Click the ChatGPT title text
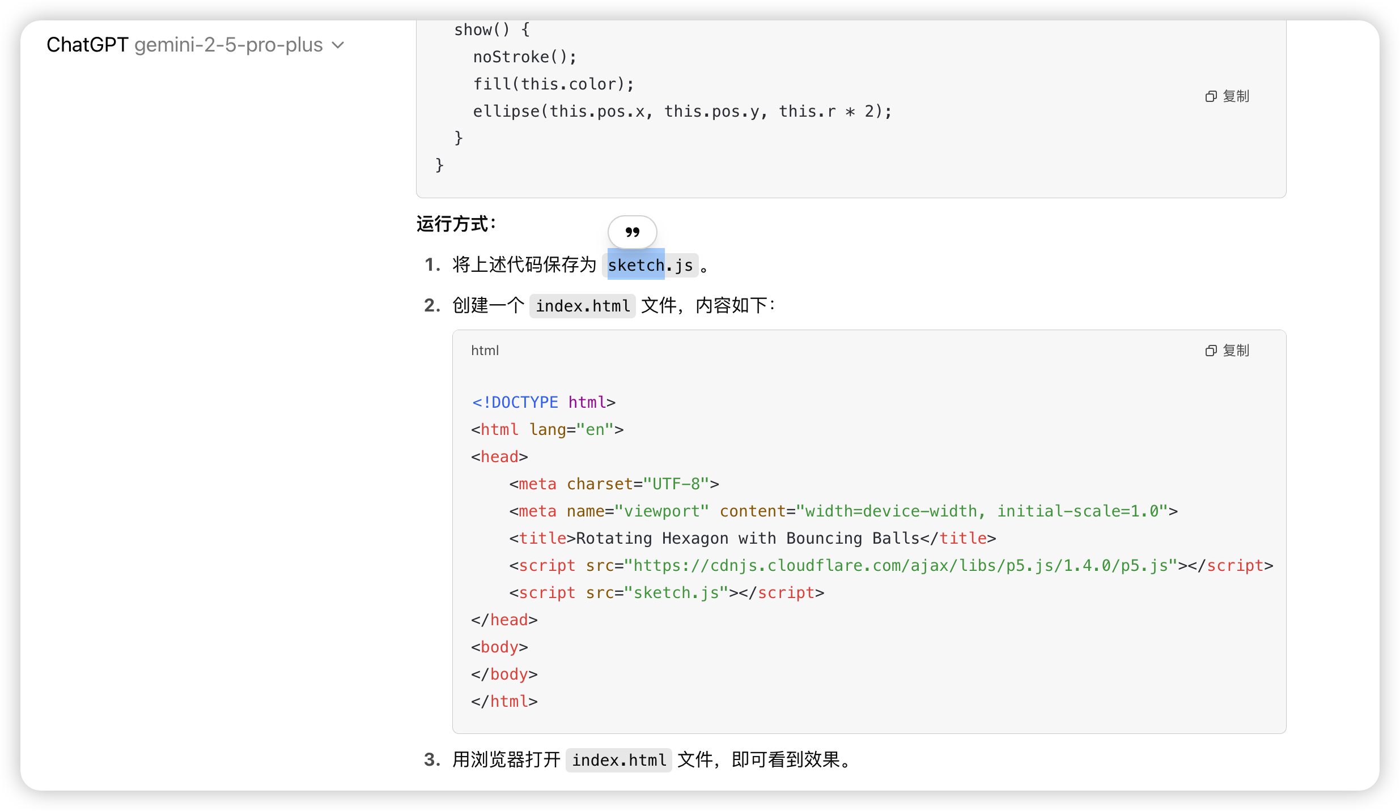This screenshot has width=1400, height=811. pyautogui.click(x=87, y=45)
